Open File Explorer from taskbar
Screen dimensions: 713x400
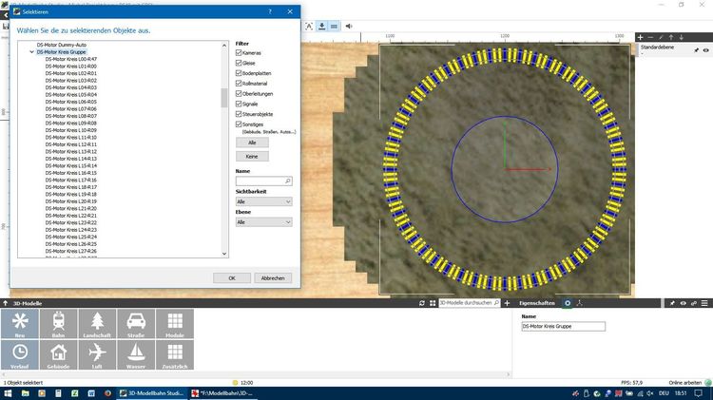[x=25, y=393]
